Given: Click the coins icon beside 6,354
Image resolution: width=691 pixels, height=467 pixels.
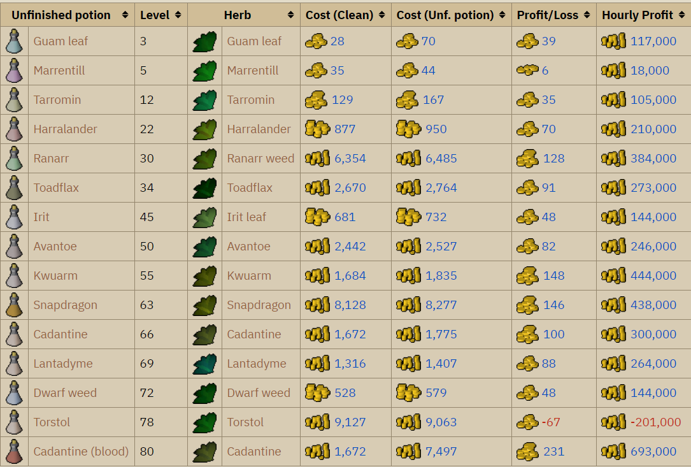Looking at the screenshot, I should [x=317, y=158].
